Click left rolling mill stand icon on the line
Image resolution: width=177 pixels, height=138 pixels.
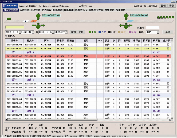(x=38, y=16)
